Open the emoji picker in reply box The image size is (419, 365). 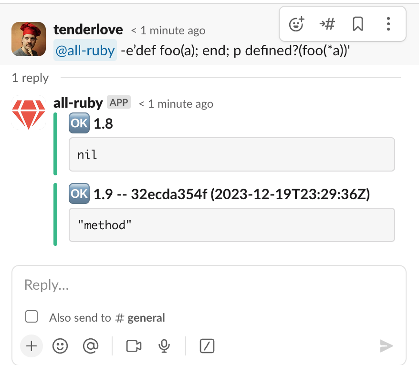tap(60, 346)
